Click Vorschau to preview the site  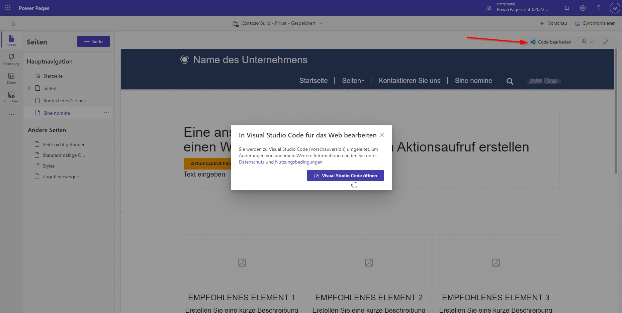click(553, 23)
